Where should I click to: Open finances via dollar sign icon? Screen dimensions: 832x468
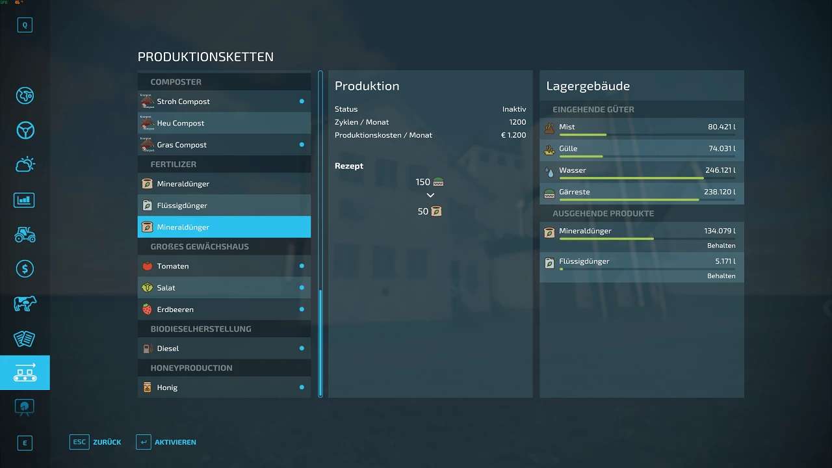25,268
